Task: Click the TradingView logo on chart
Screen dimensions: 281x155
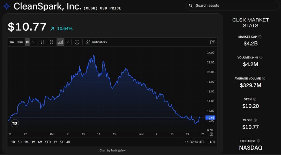Action: [x=15, y=123]
